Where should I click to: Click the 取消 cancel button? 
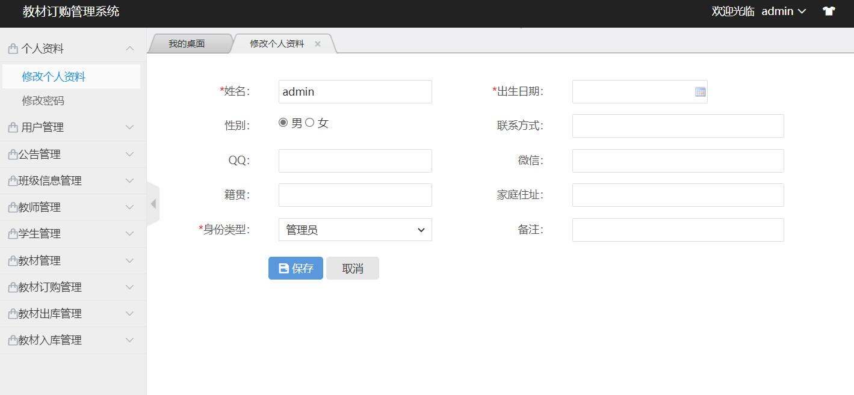[x=352, y=268]
